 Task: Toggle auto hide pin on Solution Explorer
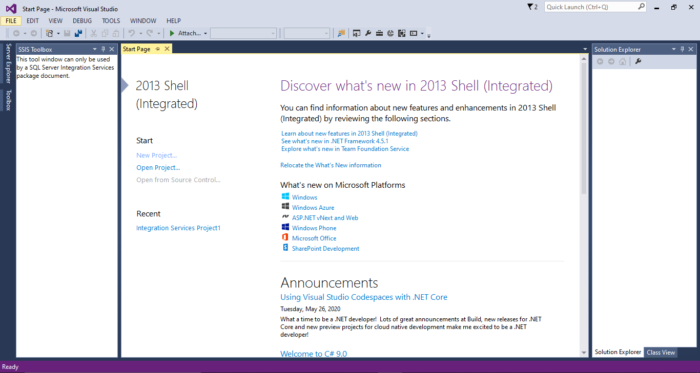click(x=682, y=49)
